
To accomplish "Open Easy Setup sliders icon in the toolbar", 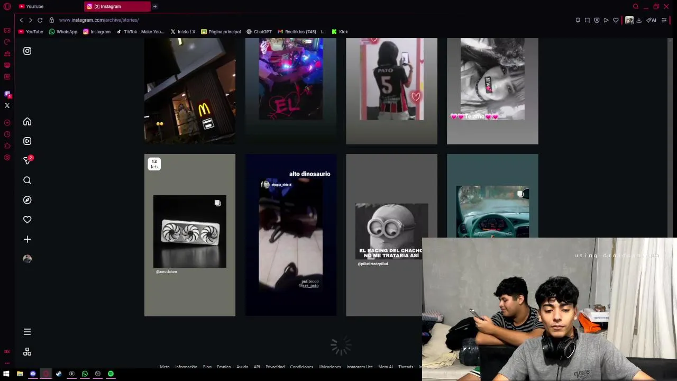I will [x=664, y=20].
